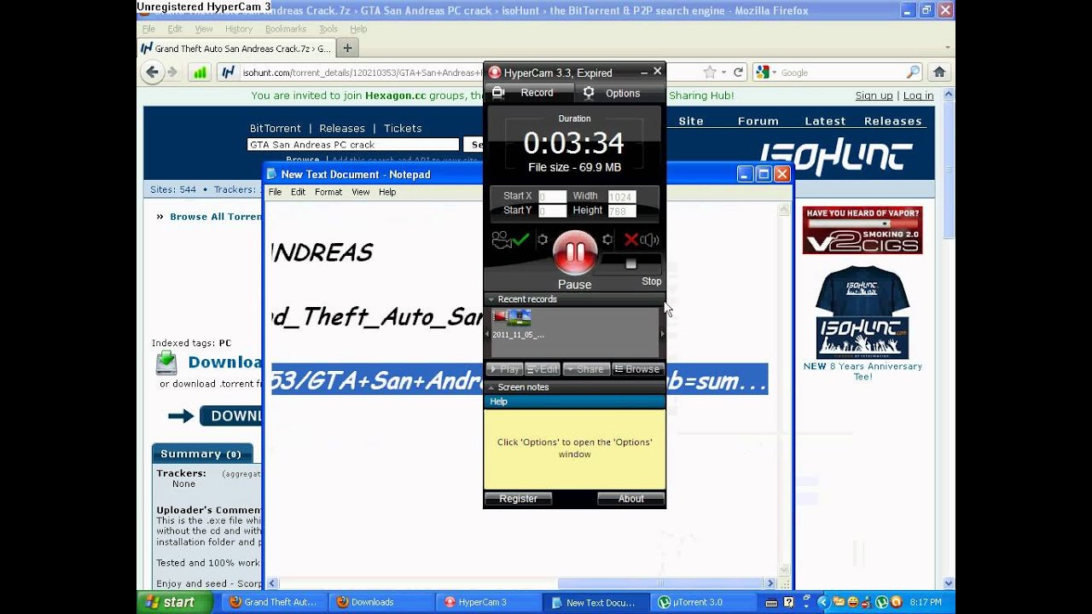The image size is (1092, 614).
Task: Open the About dialog in HyperCam
Action: [x=631, y=499]
